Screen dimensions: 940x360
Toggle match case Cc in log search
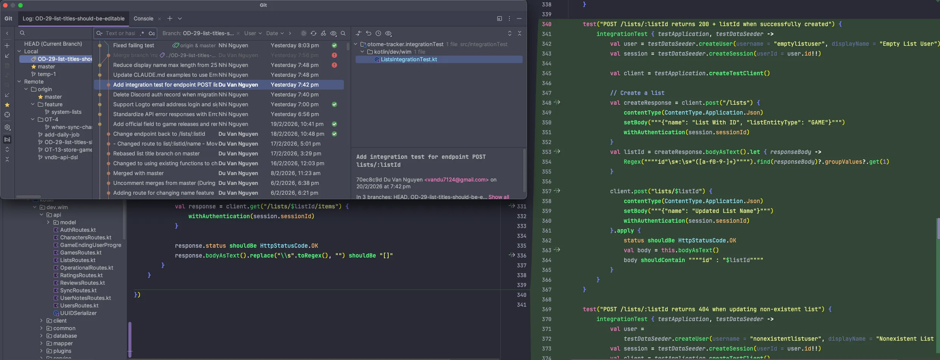pyautogui.click(x=151, y=33)
